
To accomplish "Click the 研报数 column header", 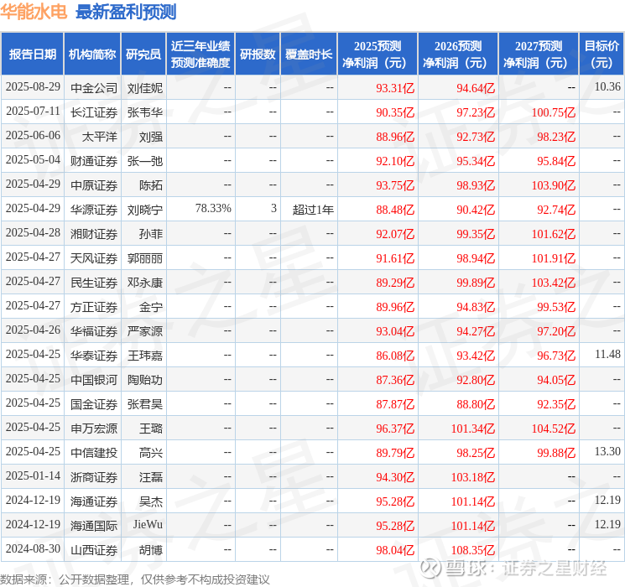I will click(x=258, y=55).
